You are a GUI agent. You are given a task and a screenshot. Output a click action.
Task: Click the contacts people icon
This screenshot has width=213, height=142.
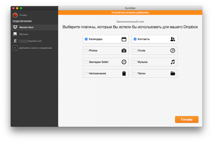coord(173,39)
